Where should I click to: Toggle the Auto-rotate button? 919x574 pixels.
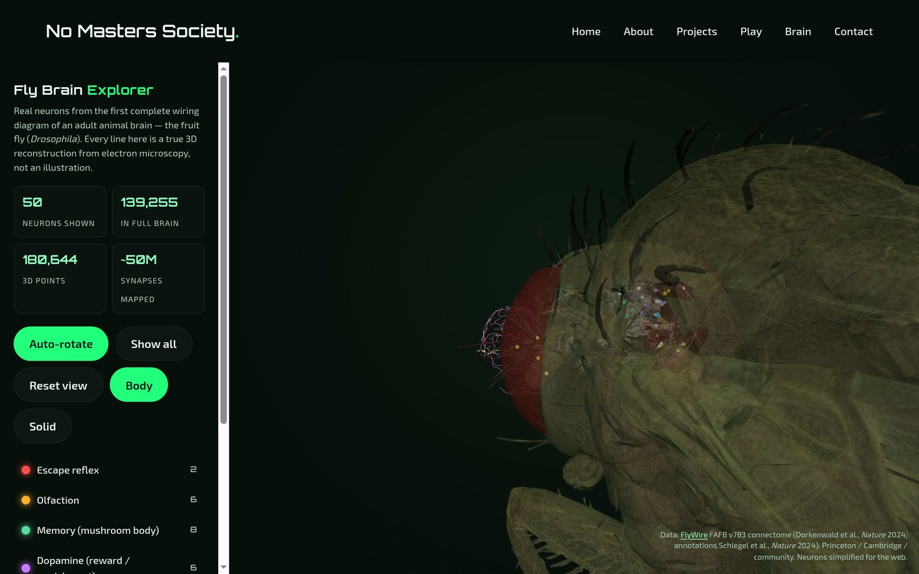(x=61, y=344)
